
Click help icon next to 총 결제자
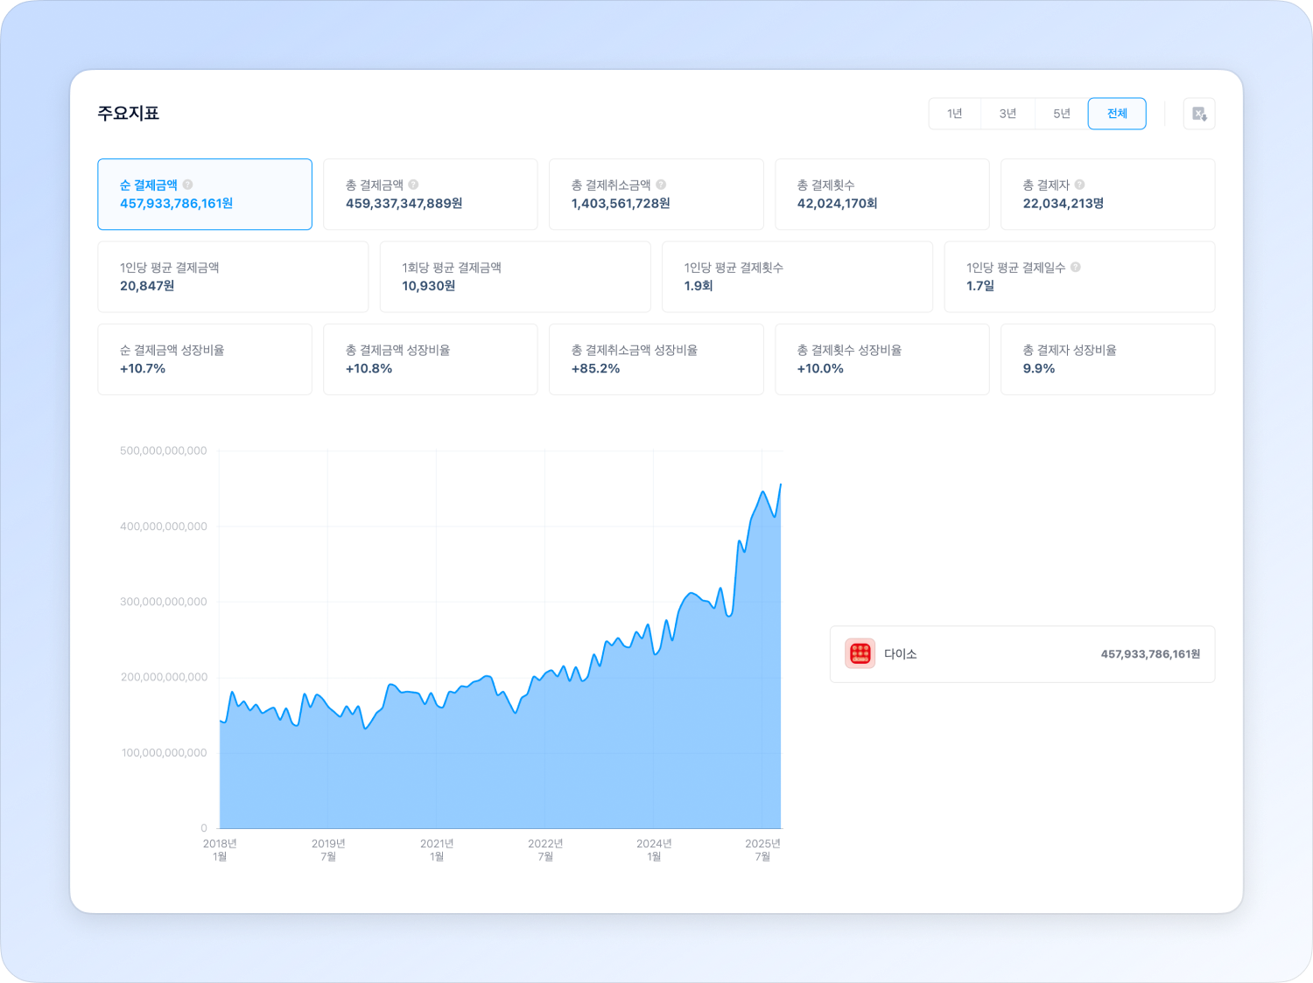1079,185
